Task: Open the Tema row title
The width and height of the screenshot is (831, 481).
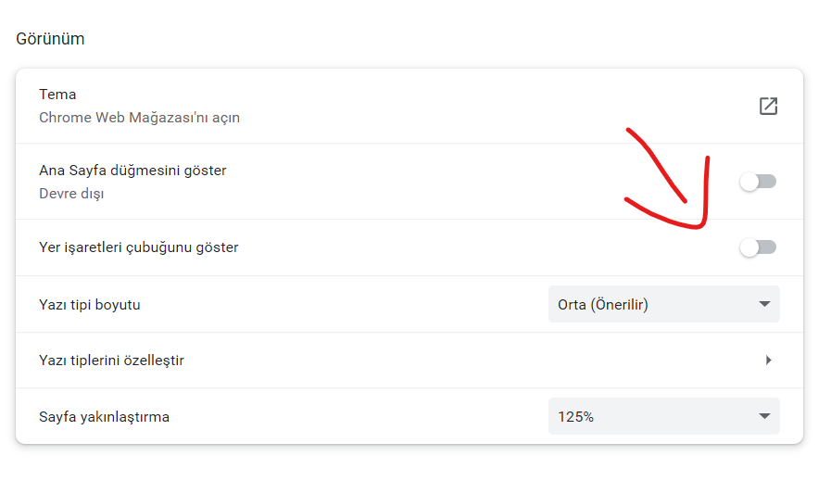Action: pos(57,95)
